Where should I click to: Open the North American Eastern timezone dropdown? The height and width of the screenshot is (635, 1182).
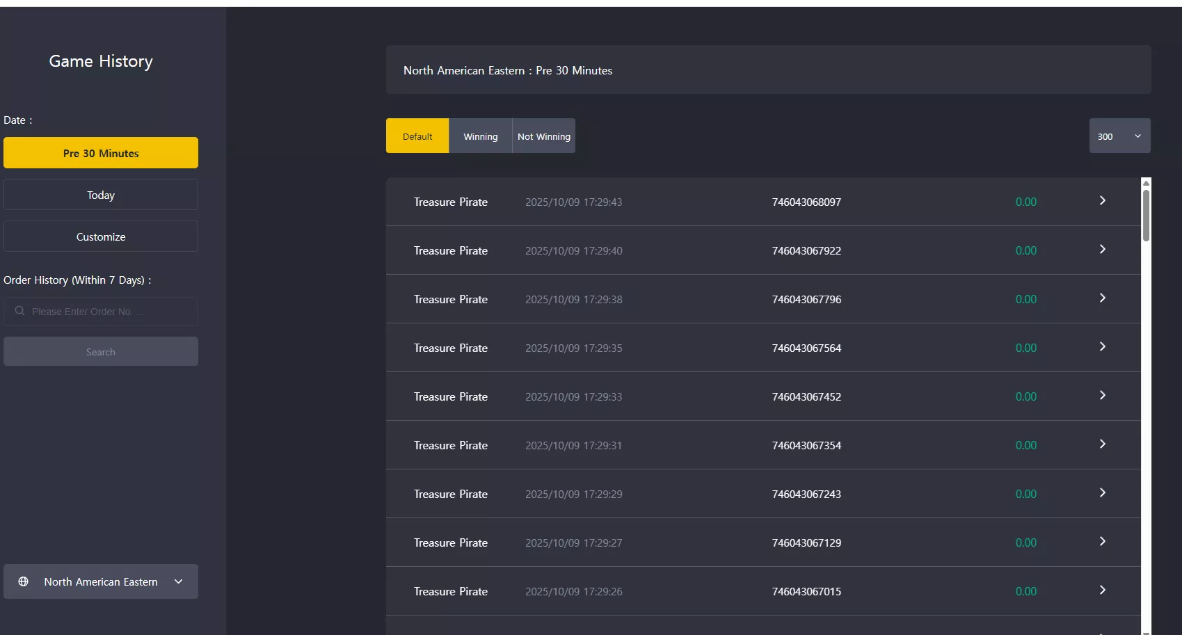tap(101, 581)
